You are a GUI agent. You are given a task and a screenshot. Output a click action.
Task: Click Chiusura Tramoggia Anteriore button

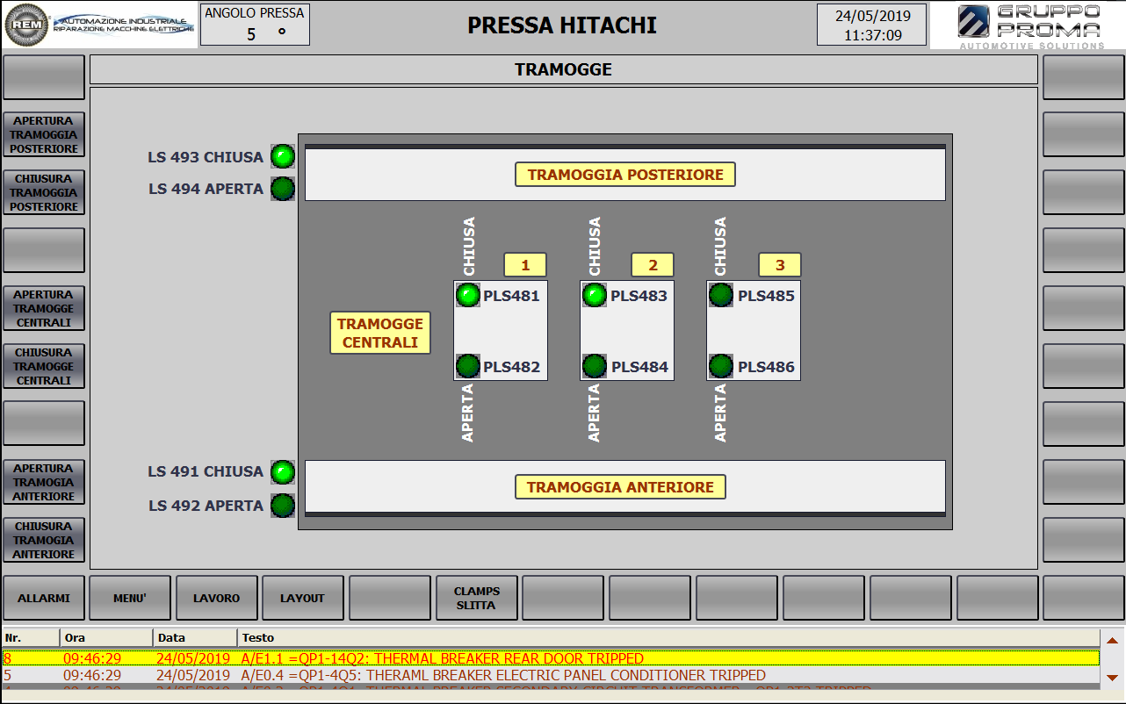click(x=44, y=541)
